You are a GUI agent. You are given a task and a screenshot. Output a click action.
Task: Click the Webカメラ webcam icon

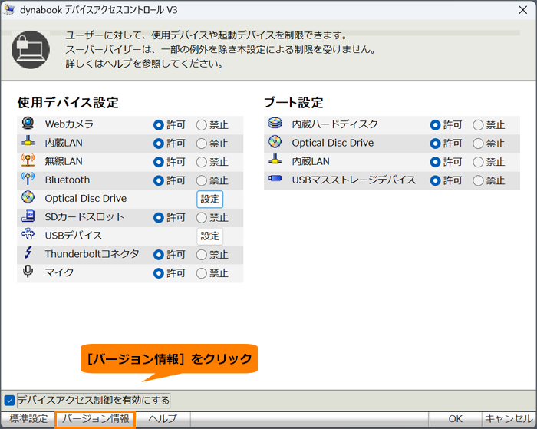pyautogui.click(x=28, y=123)
